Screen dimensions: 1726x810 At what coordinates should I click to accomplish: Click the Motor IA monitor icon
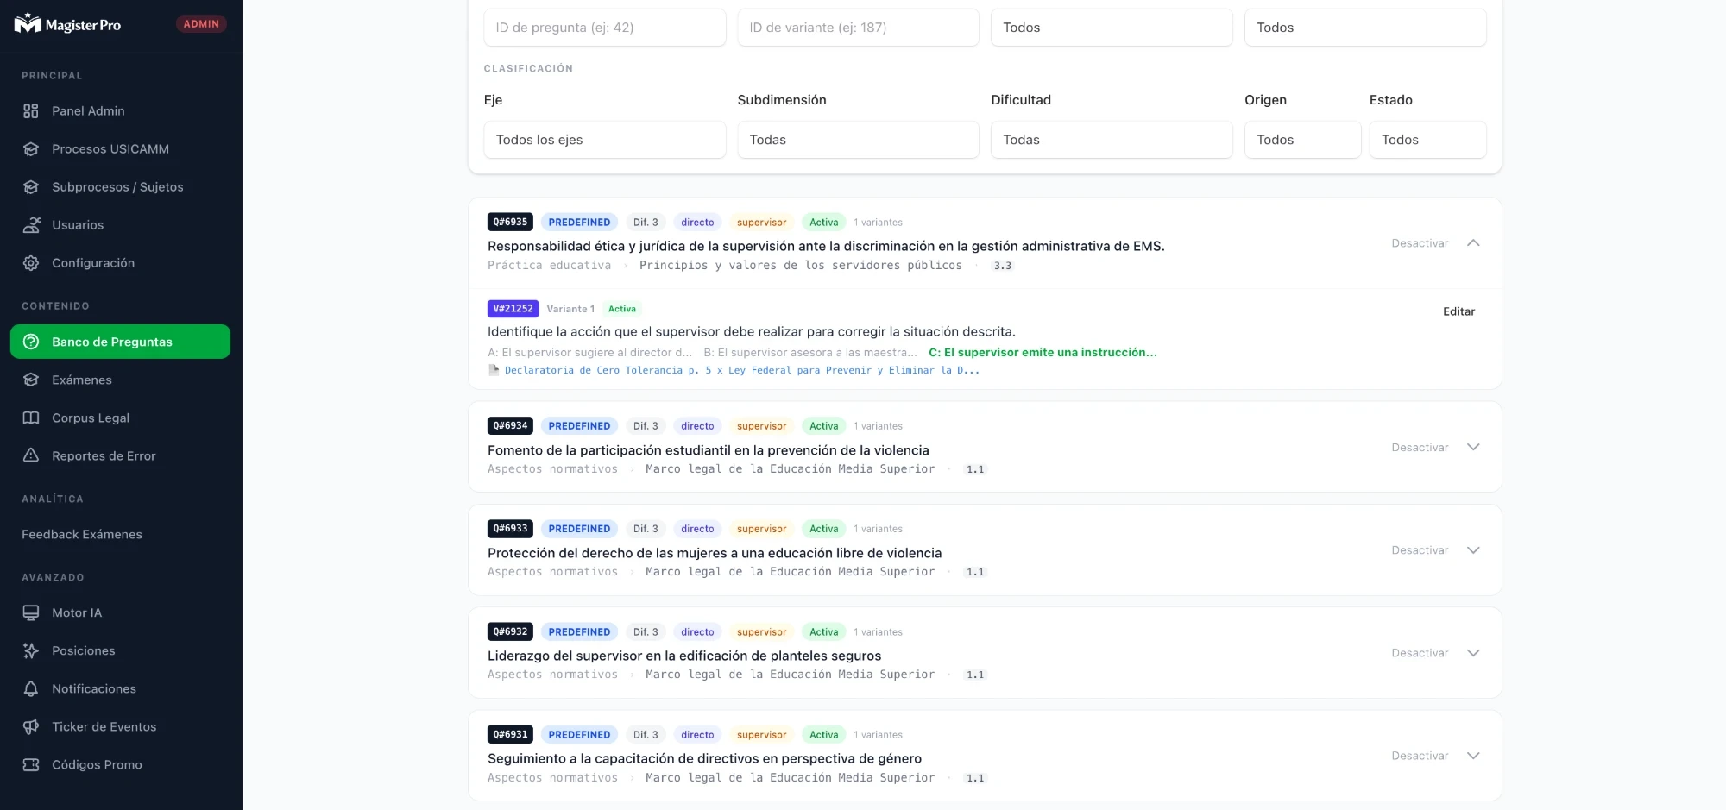31,612
